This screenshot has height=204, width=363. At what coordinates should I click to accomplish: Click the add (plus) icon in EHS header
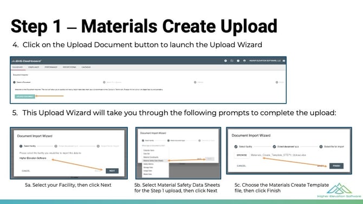point(225,61)
